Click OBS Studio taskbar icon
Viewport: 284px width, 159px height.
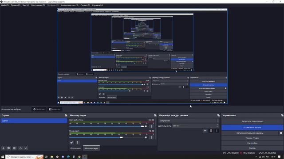click(85, 157)
